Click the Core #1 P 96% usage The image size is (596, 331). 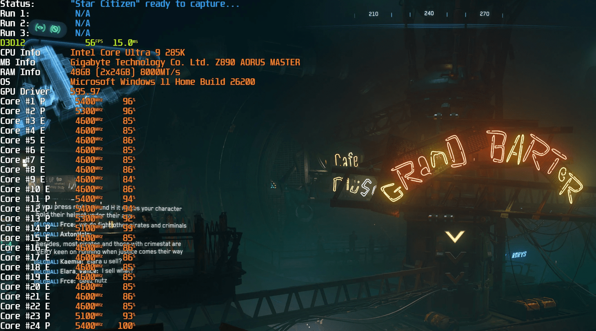coord(129,101)
